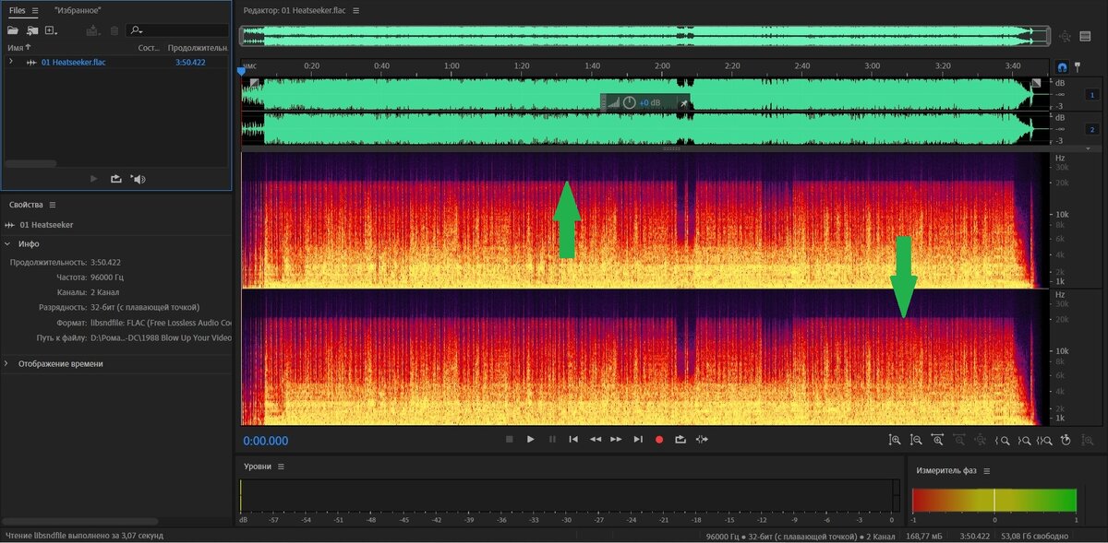This screenshot has height=543, width=1108.
Task: Collapse the Инфо section
Action: (x=7, y=244)
